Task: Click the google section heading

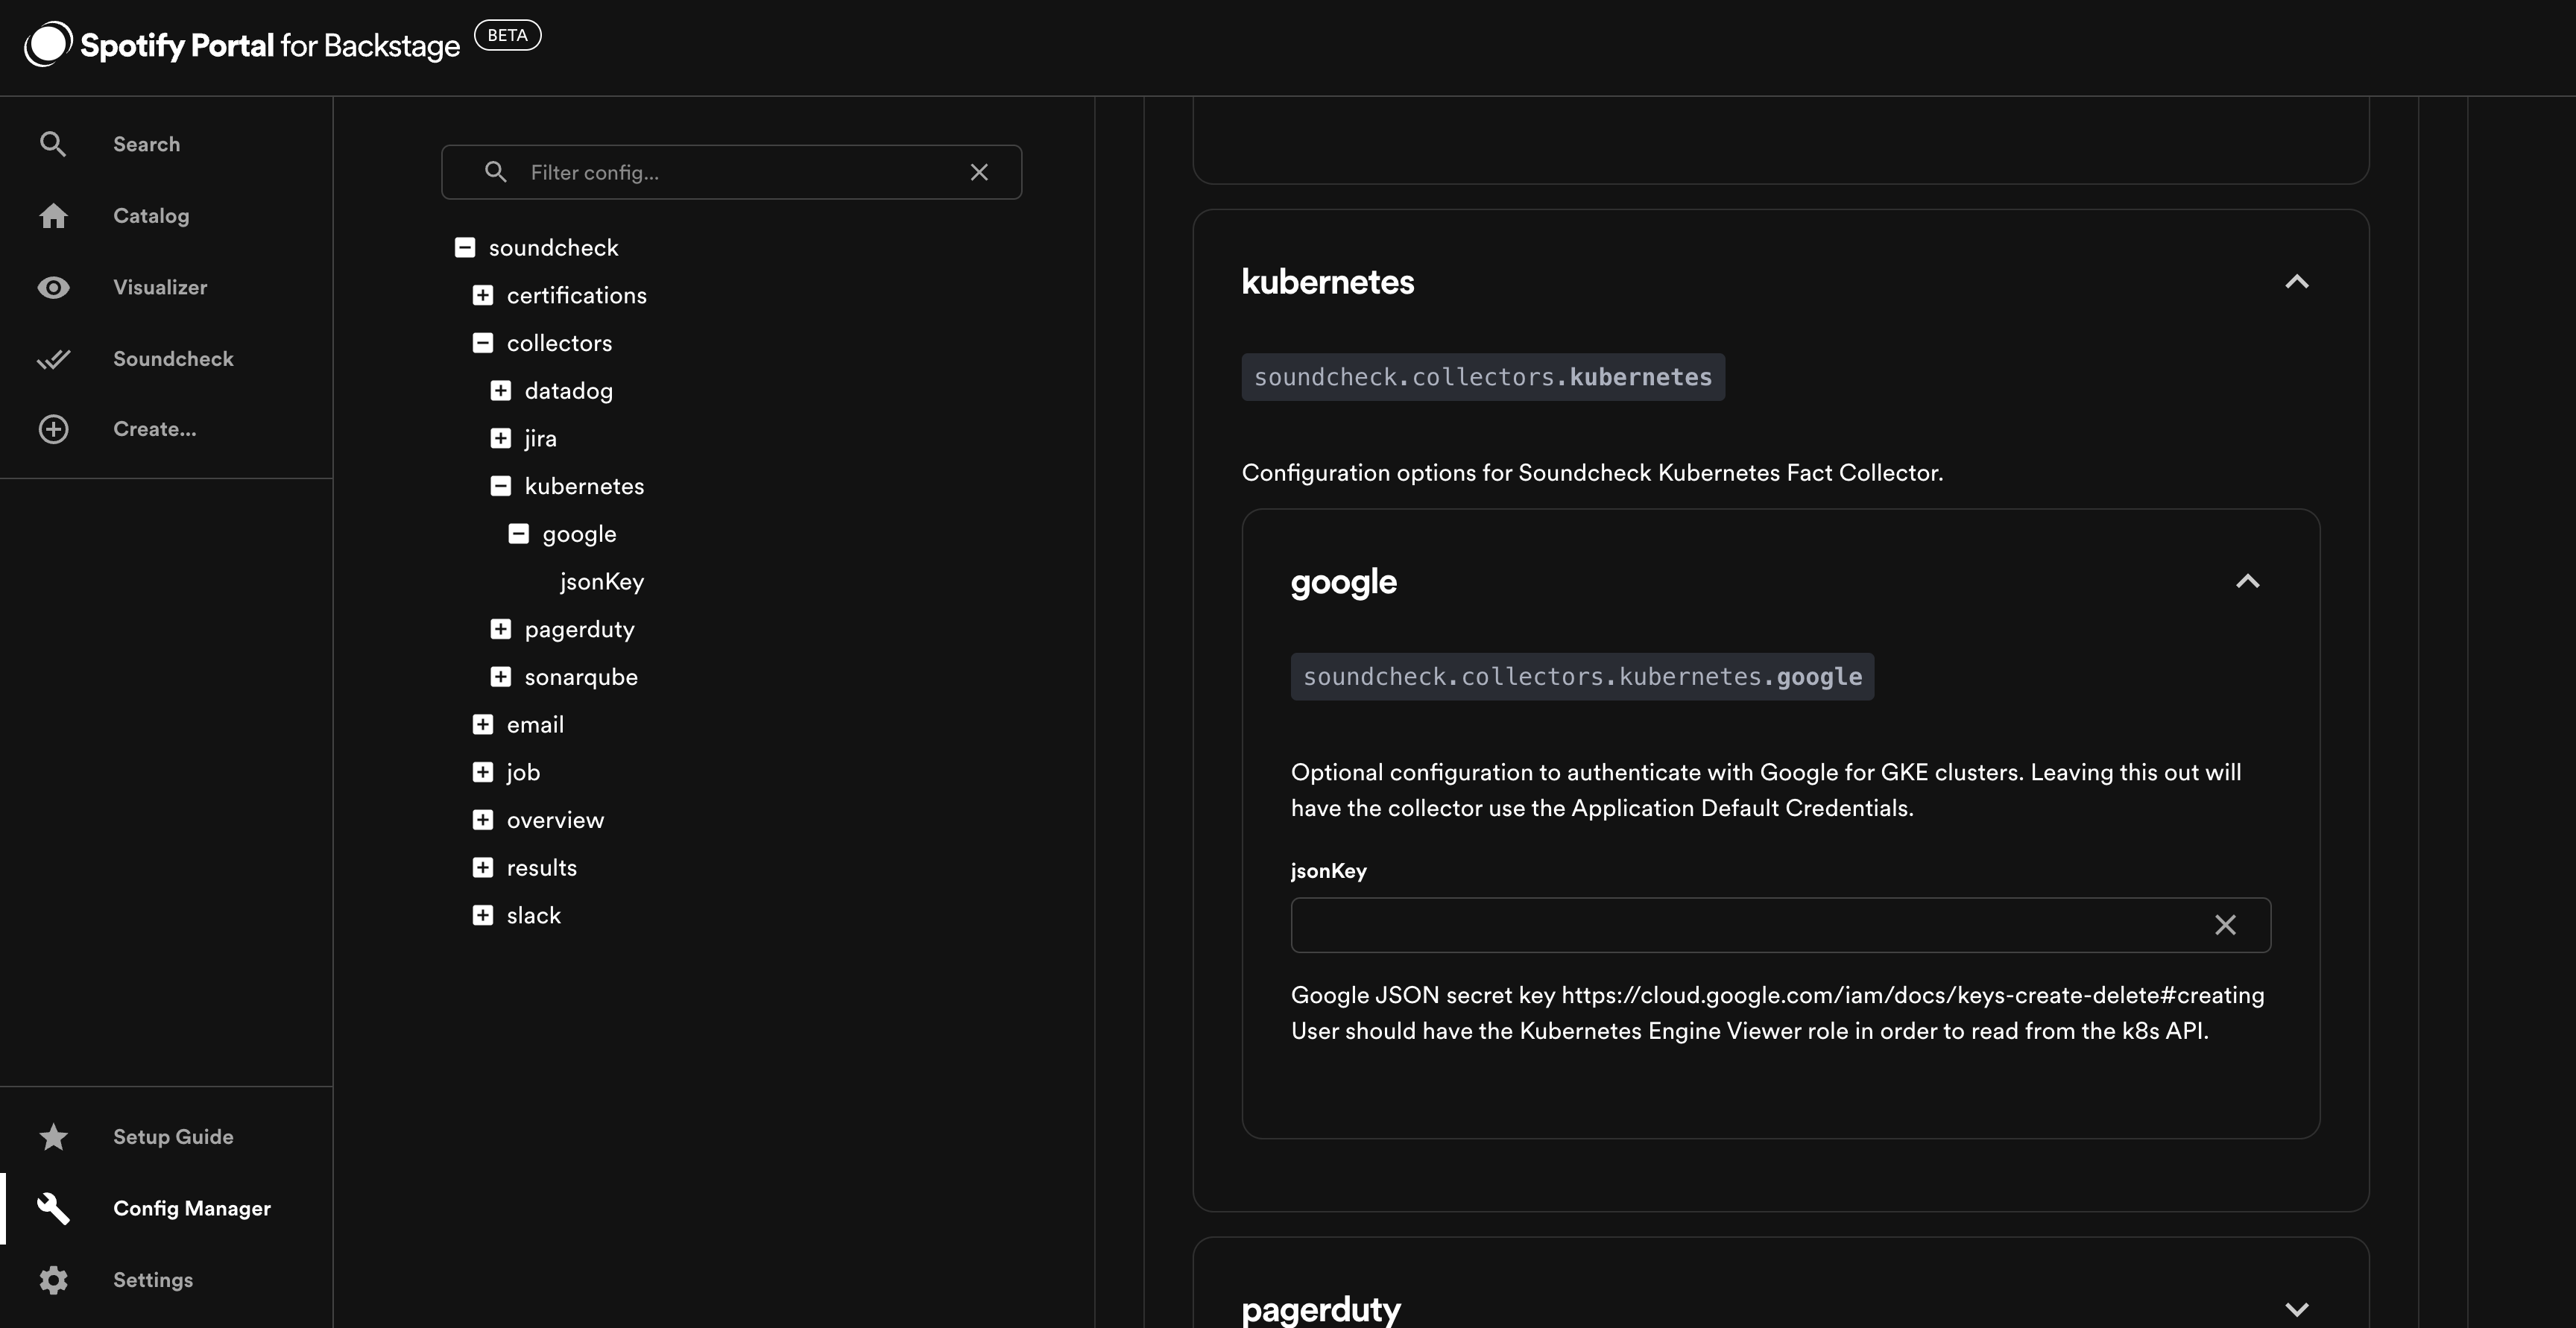Action: click(1343, 583)
